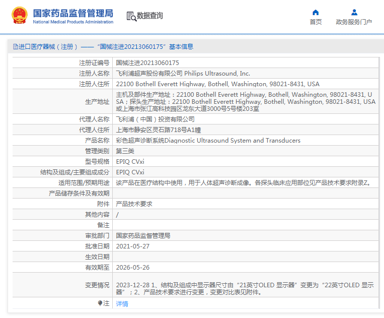Click the document icon before 进口医疗器械
Screen dimensions: 384x318
pos(16,46)
